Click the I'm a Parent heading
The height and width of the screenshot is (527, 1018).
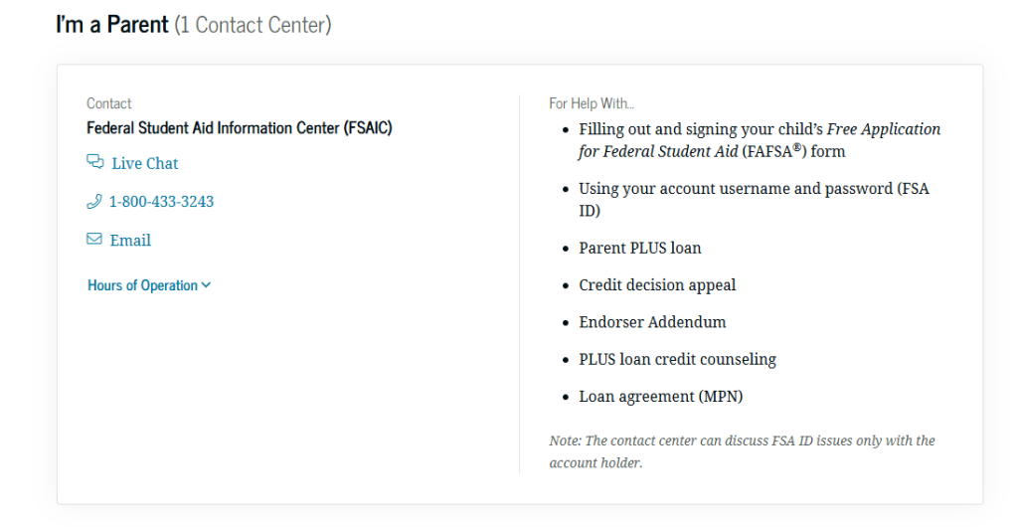(112, 25)
